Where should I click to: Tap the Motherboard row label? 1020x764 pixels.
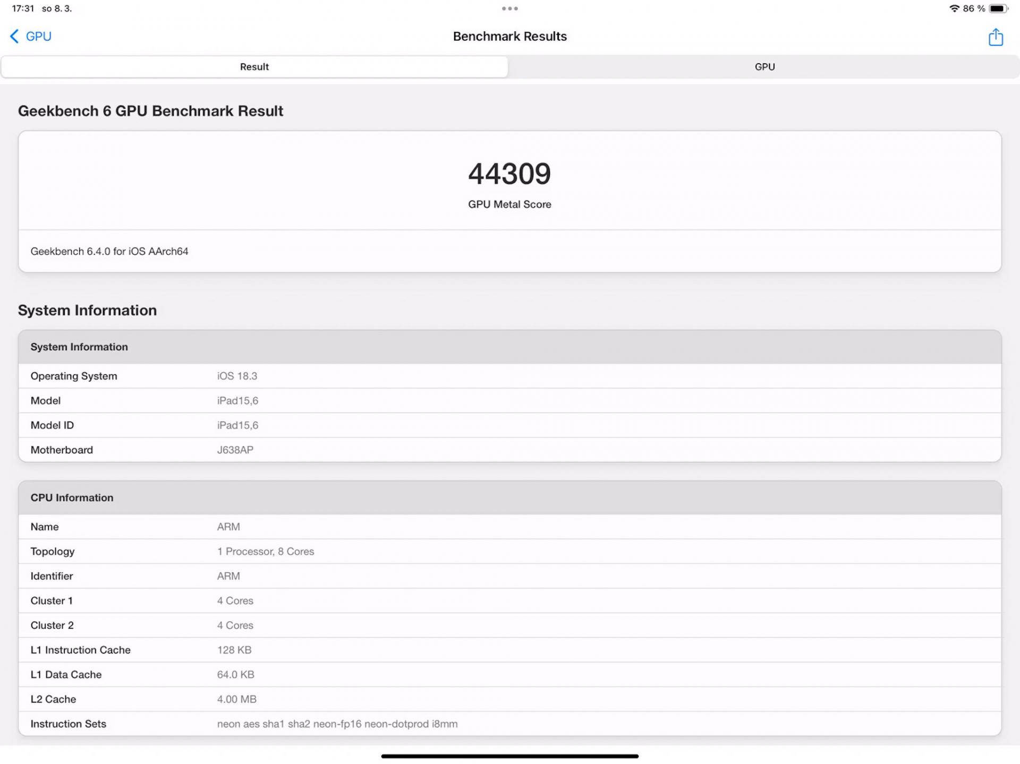[x=62, y=450]
